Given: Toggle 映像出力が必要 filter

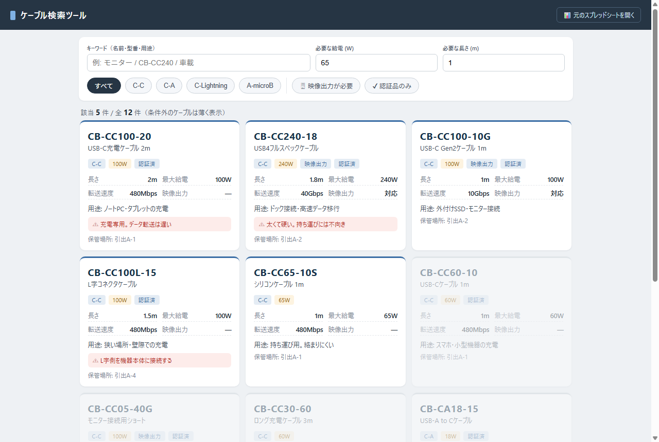Looking at the screenshot, I should pos(326,86).
